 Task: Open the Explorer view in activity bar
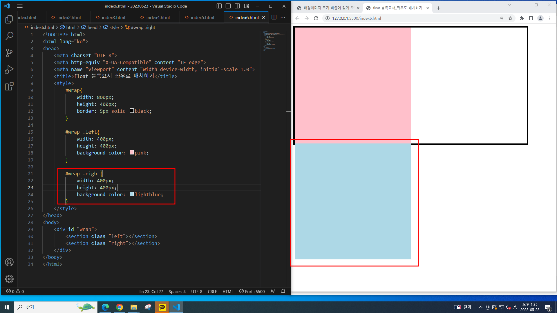(x=9, y=19)
